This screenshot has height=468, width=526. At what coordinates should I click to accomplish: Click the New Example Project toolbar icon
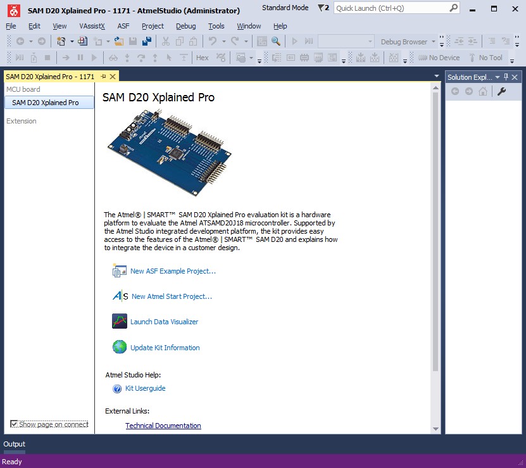[x=82, y=41]
